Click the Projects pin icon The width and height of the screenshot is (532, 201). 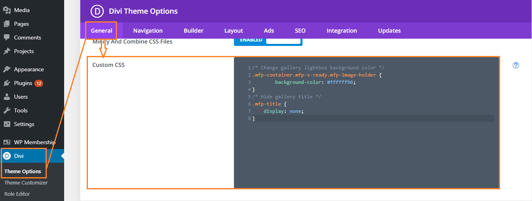pos(6,51)
